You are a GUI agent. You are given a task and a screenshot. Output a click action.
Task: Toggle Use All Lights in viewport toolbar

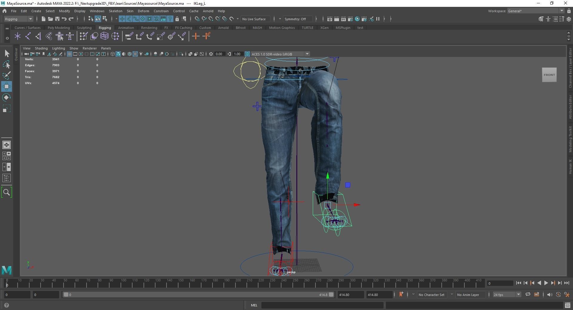pos(141,54)
